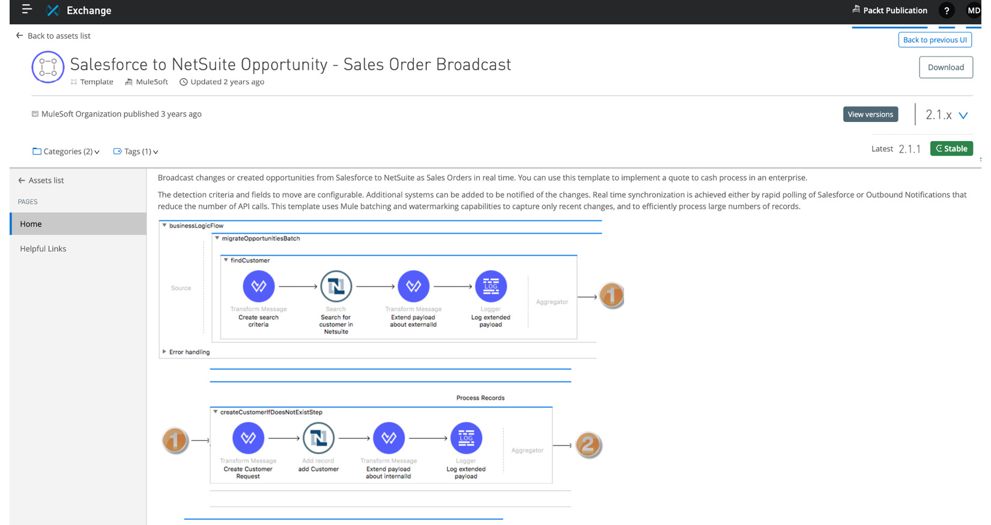Click the add Customer NetSuite icon
Screen dimensions: 991x525
point(318,439)
